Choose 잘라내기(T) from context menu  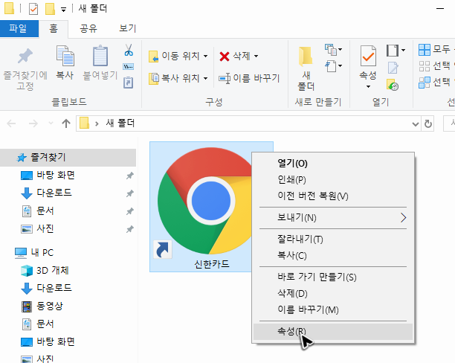coord(333,240)
